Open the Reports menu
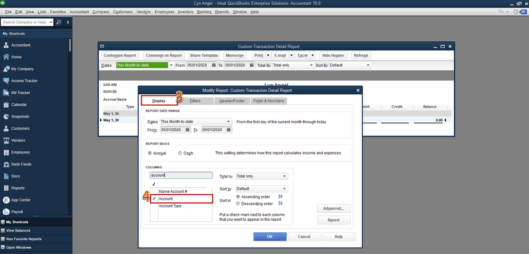 click(x=222, y=12)
